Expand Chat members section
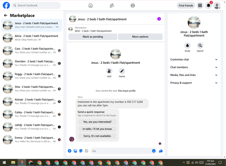 (194, 67)
